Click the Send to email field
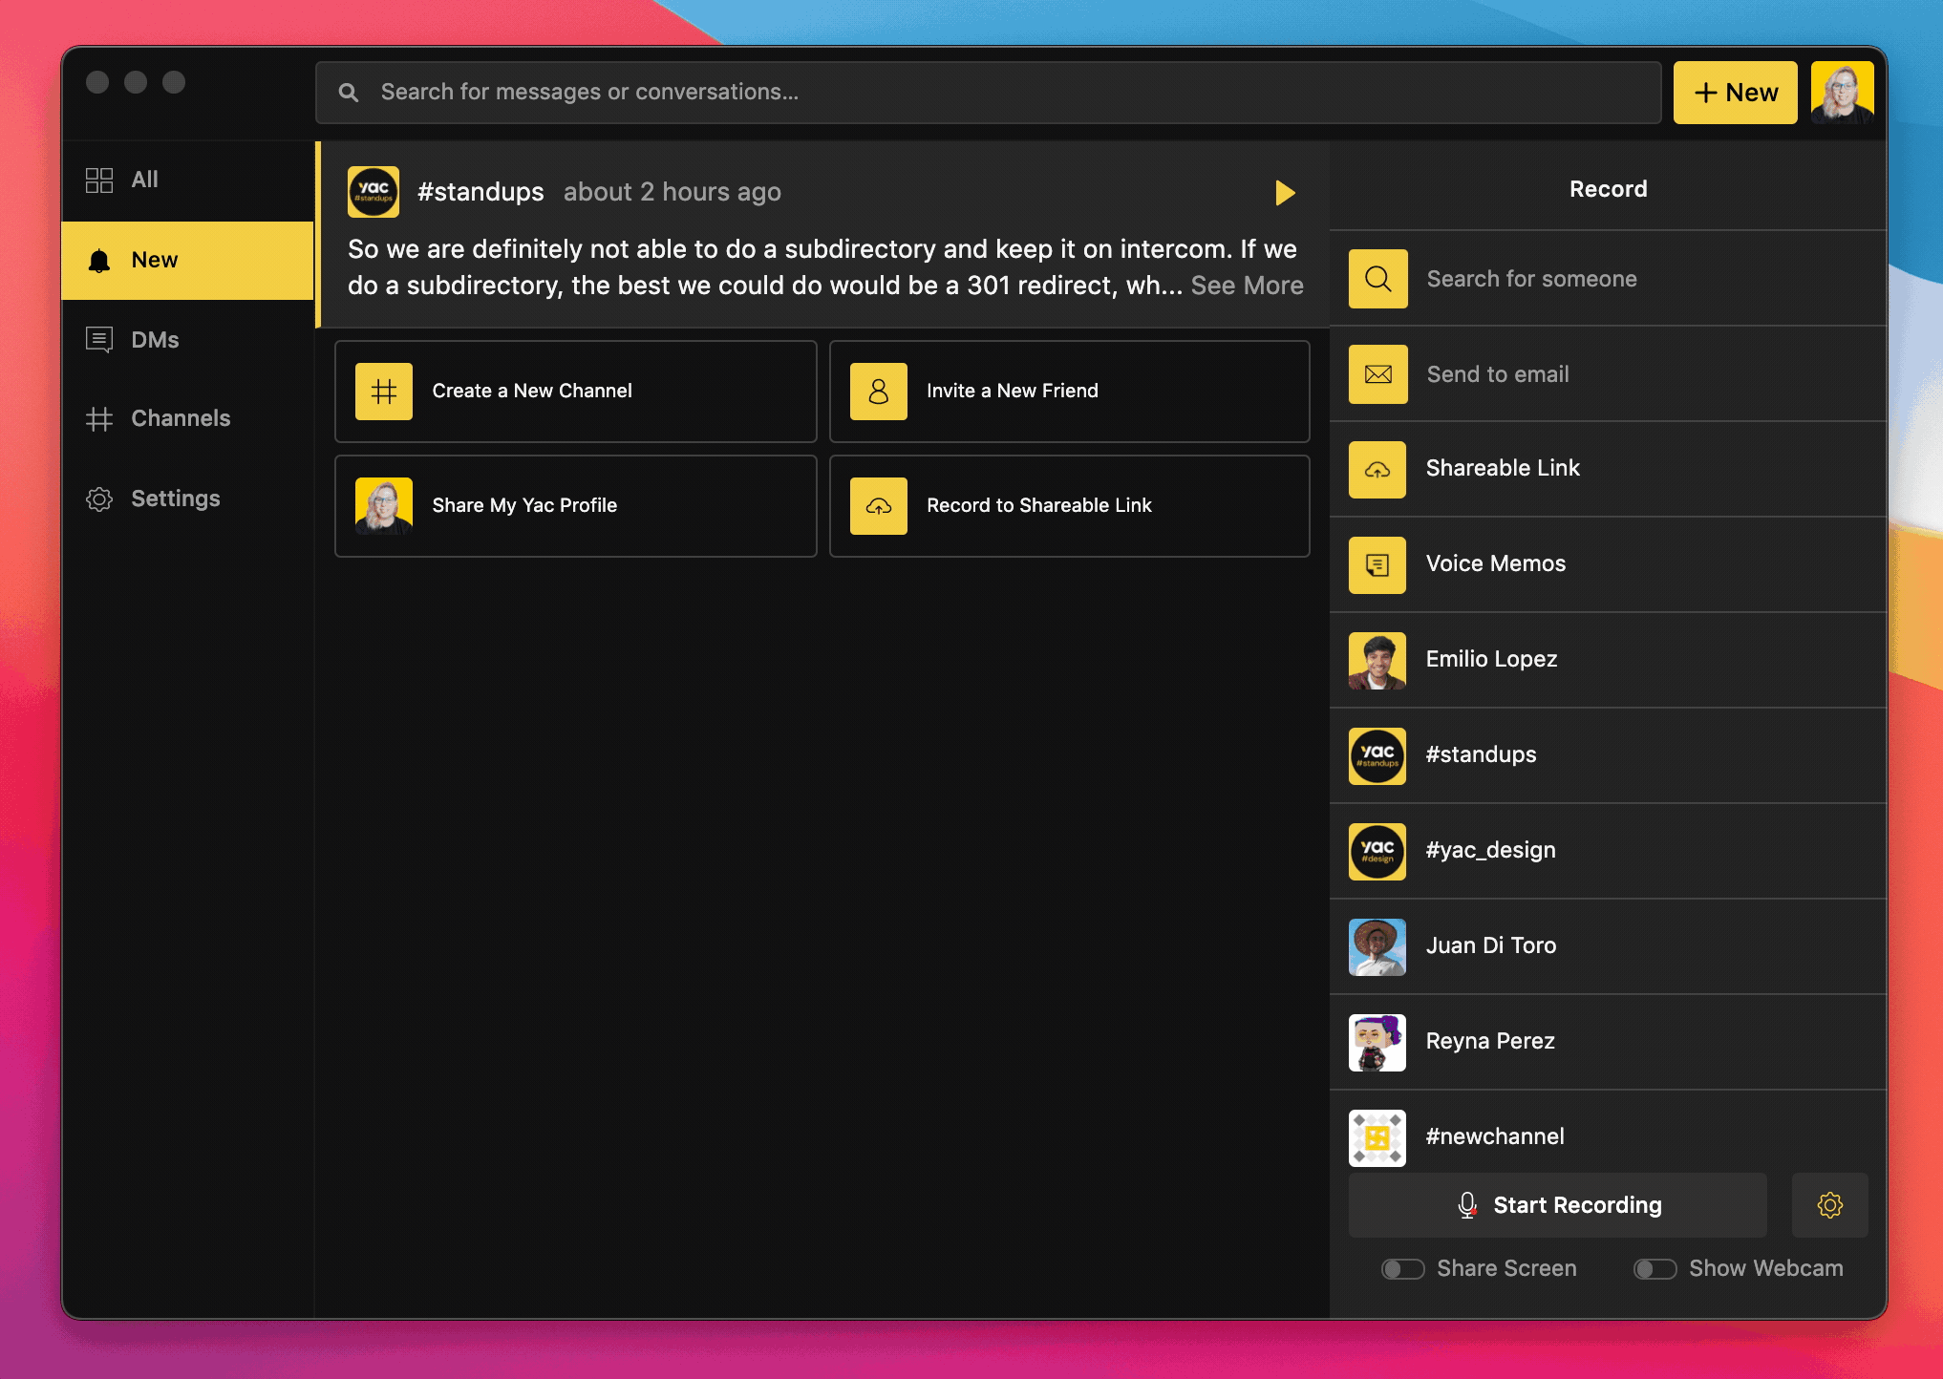Screen dimensions: 1943x1379 coord(1608,374)
